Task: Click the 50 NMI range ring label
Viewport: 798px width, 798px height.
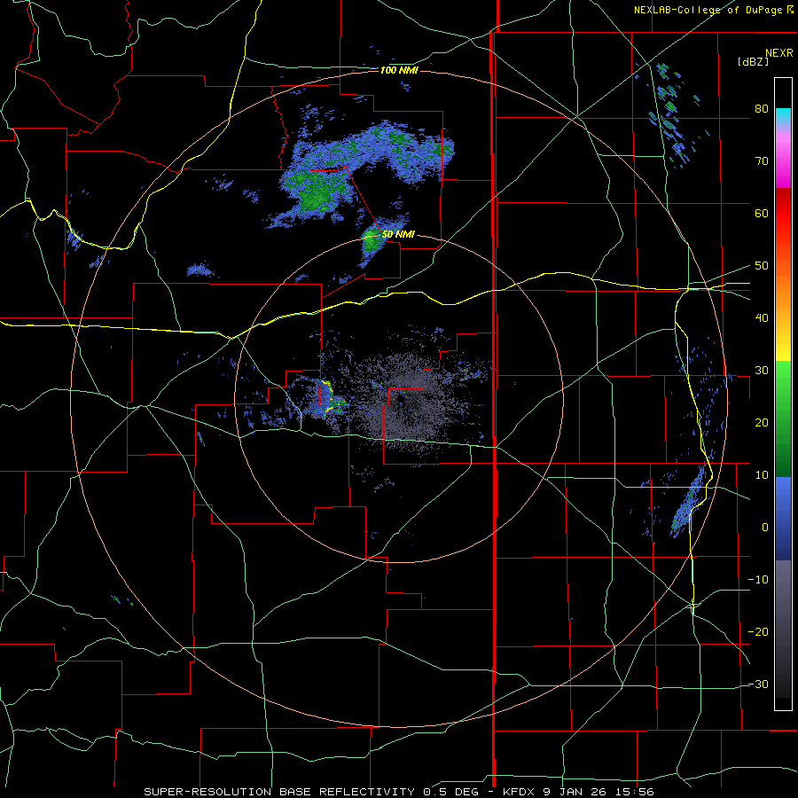Action: [x=398, y=235]
